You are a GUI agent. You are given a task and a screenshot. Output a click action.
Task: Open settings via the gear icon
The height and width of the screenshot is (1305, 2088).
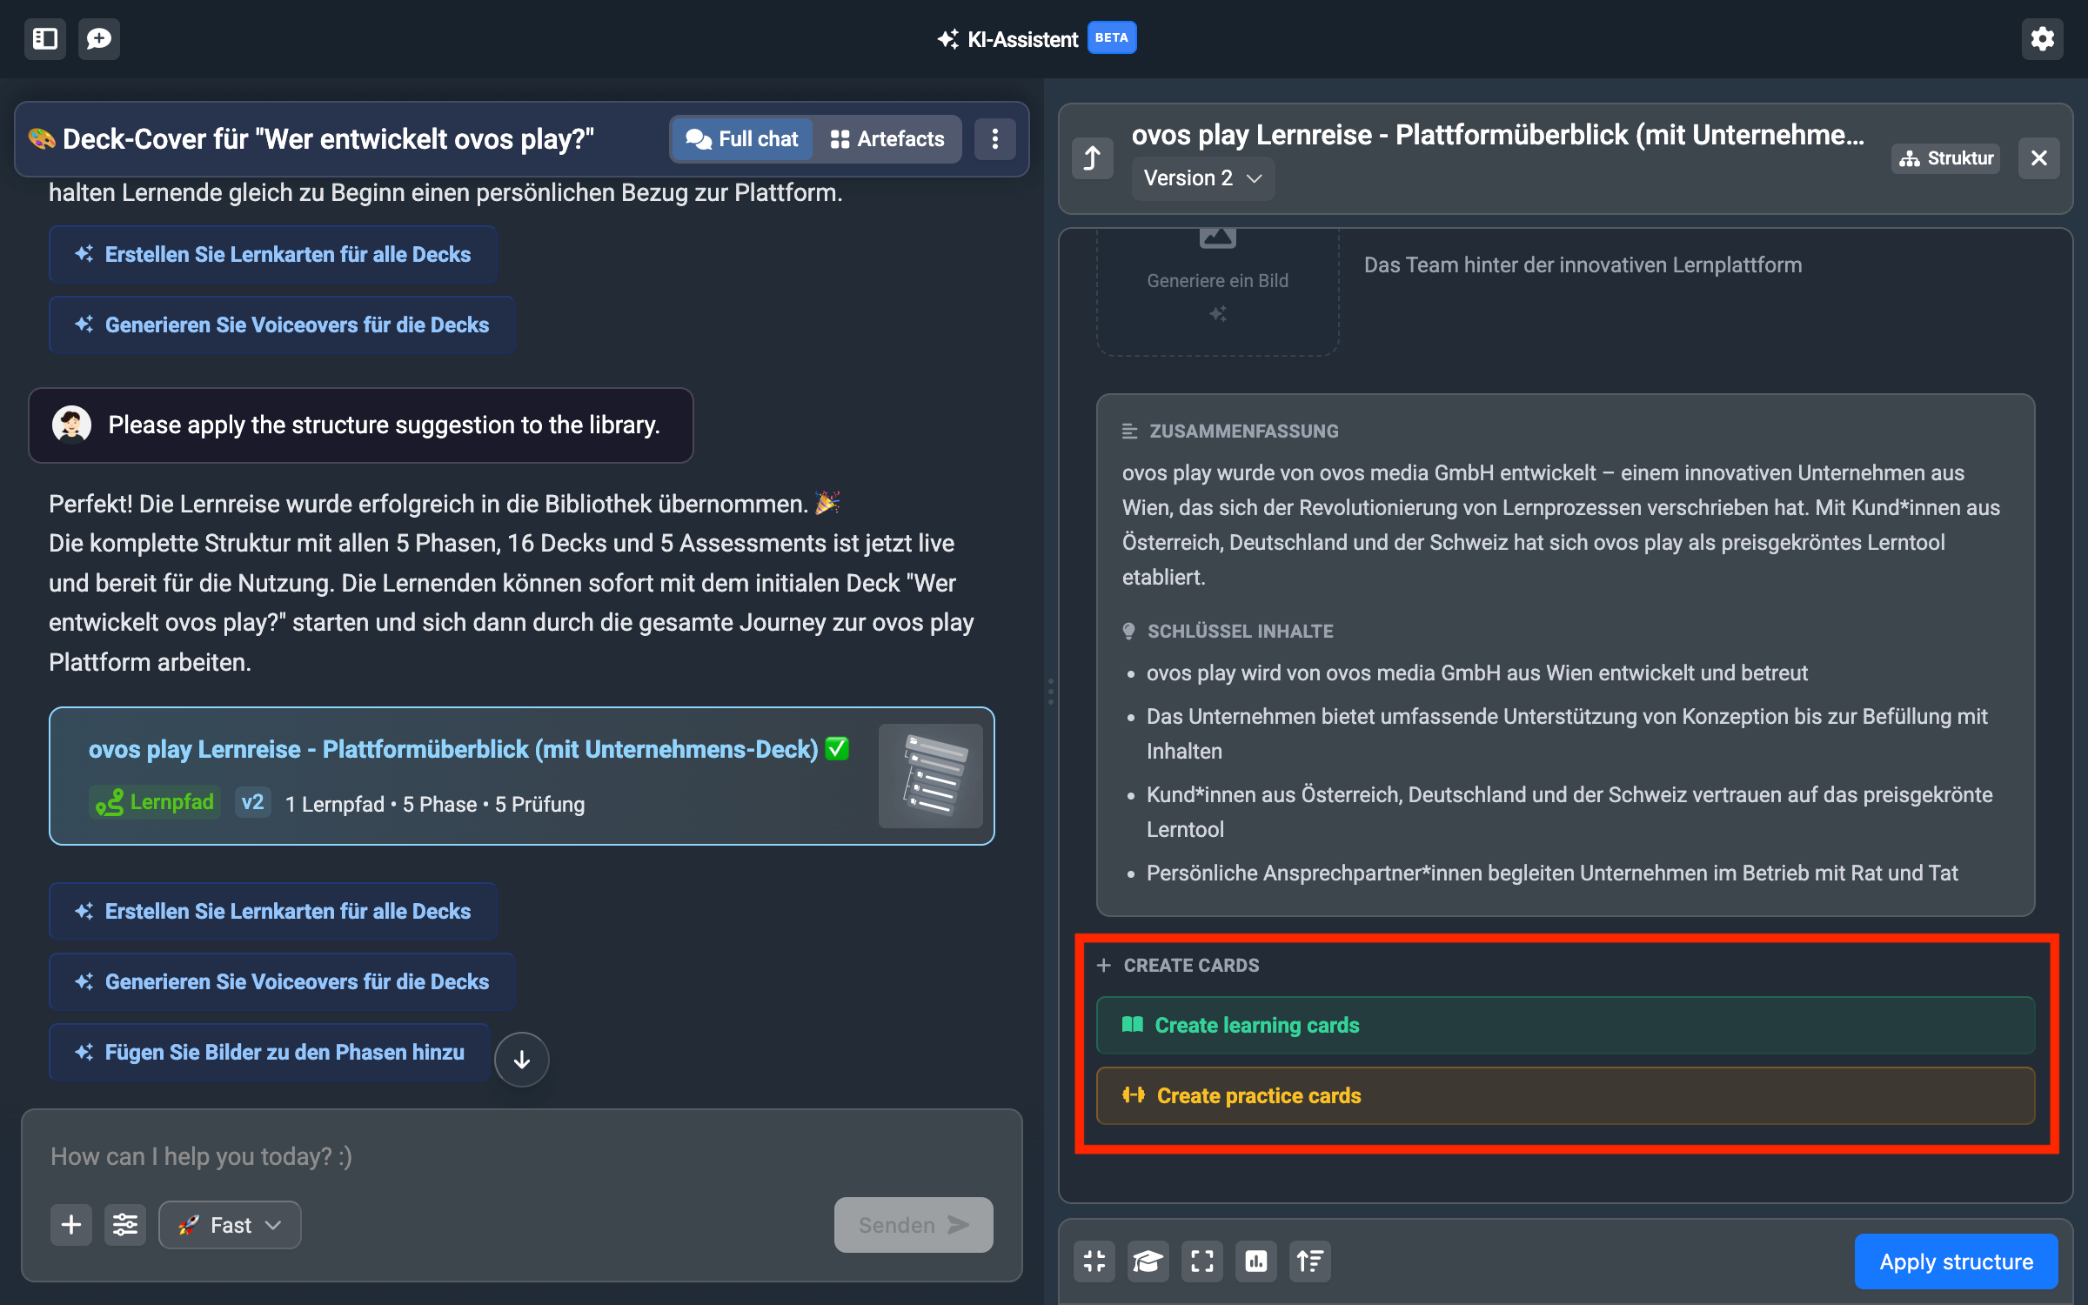(2042, 38)
